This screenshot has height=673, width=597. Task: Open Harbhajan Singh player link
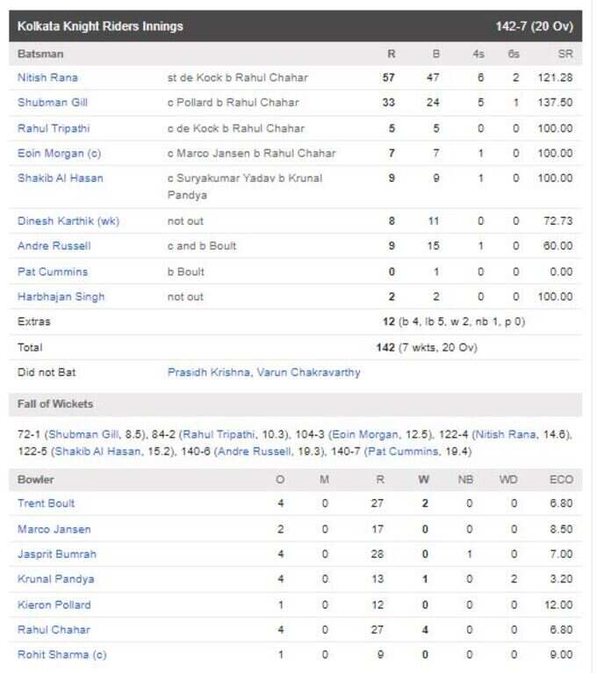[61, 297]
